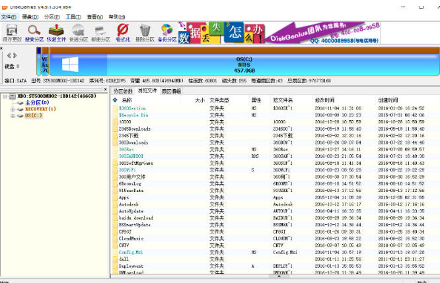The image size is (440, 283).
Task: Click the drive icon beside OS(C:) tree item
Action: coord(20,115)
